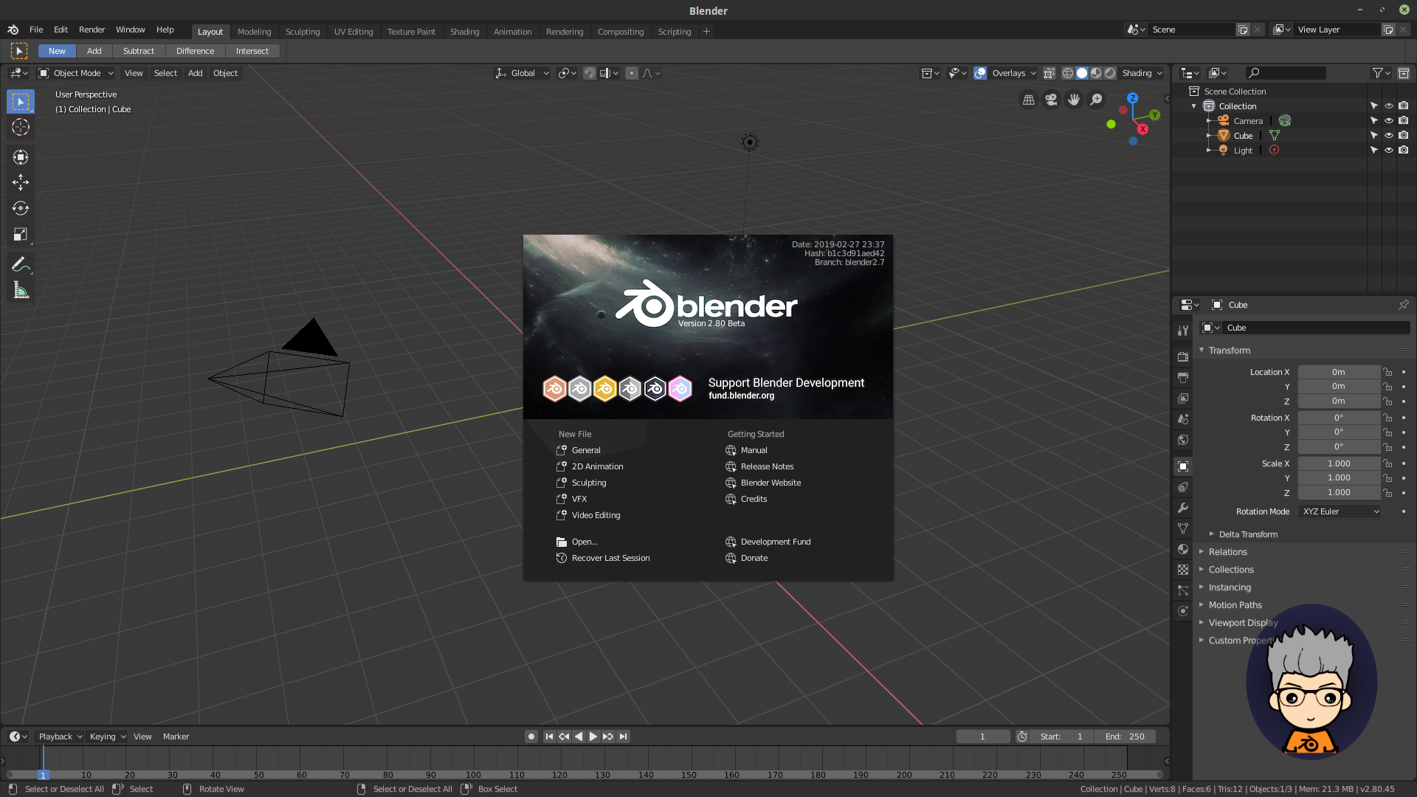The height and width of the screenshot is (797, 1417).
Task: Open the File menu
Action: click(x=36, y=30)
